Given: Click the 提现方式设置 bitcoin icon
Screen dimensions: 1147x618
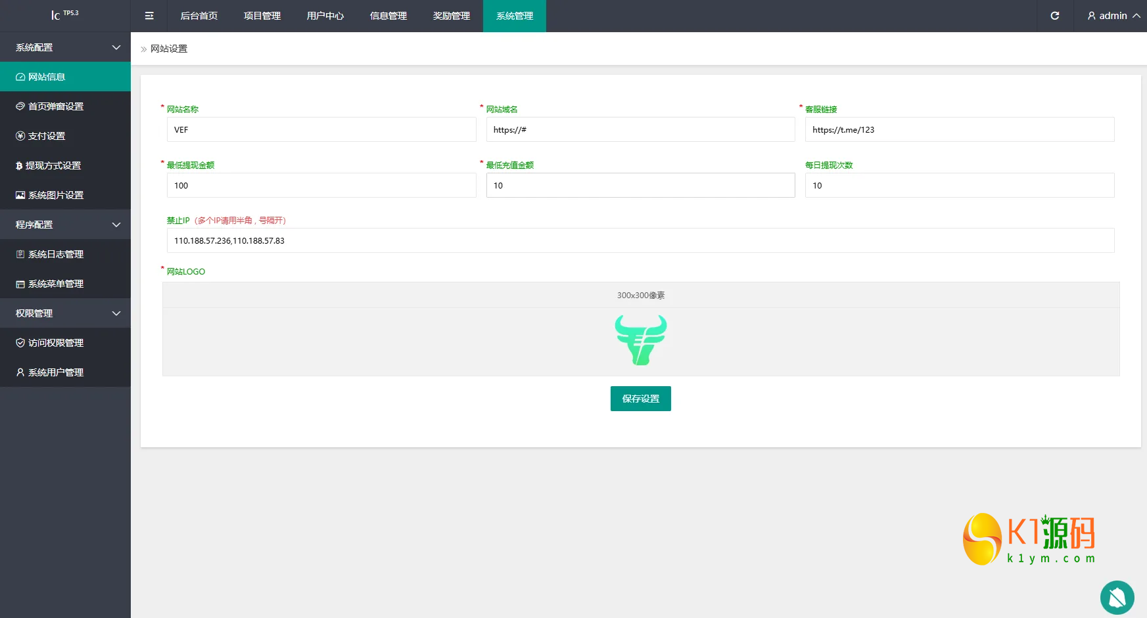Looking at the screenshot, I should tap(19, 166).
